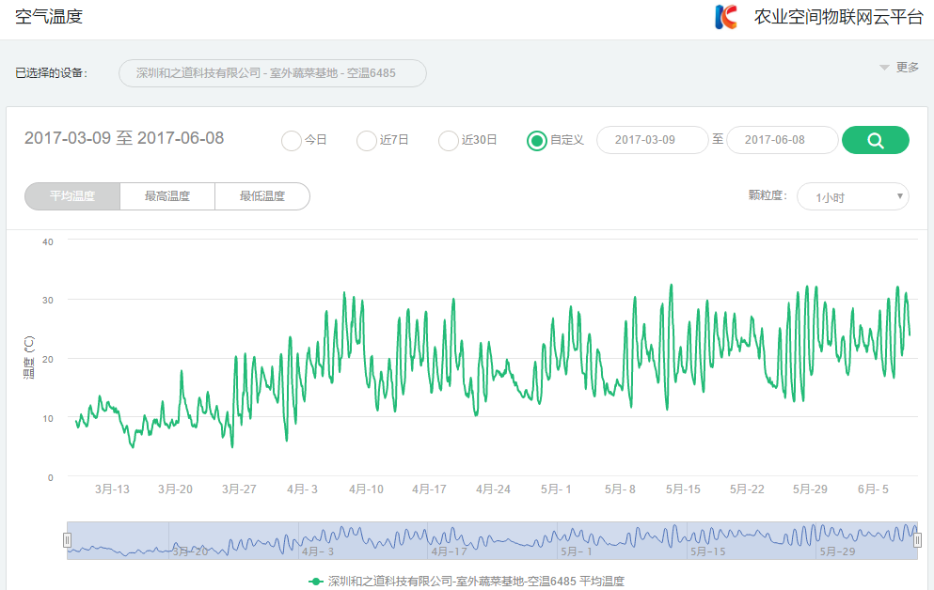Screen dimensions: 934x590
Task: Click the start date field showing 2017-03-09
Action: point(653,139)
